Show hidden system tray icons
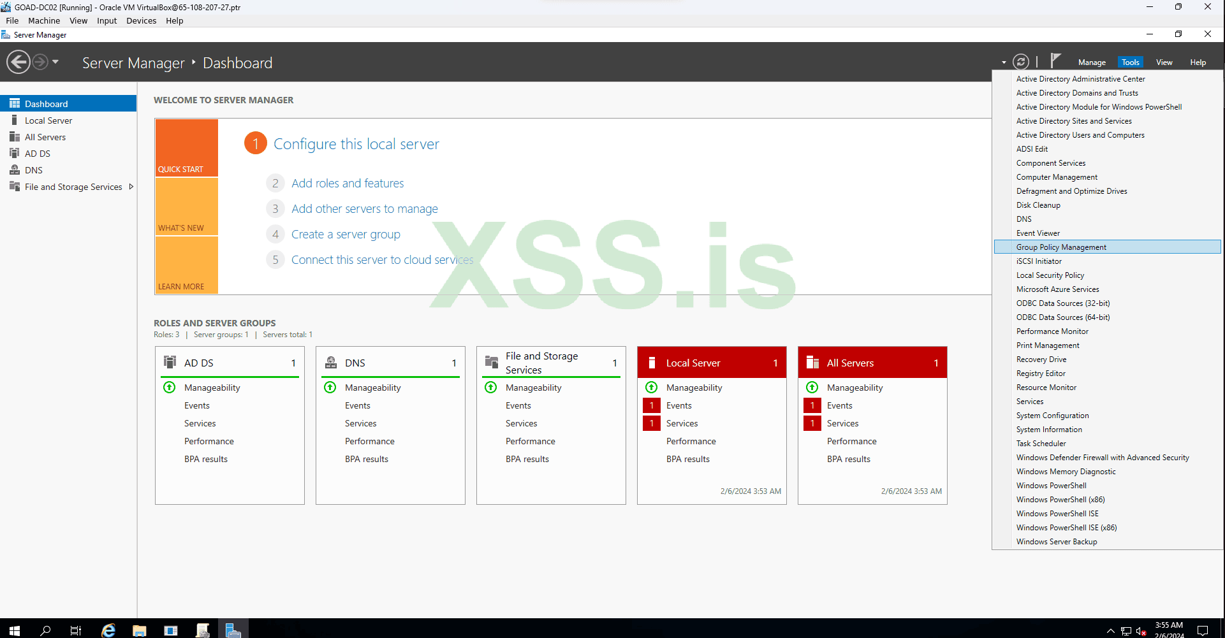Screen dimensions: 1225x638 [1111, 631]
